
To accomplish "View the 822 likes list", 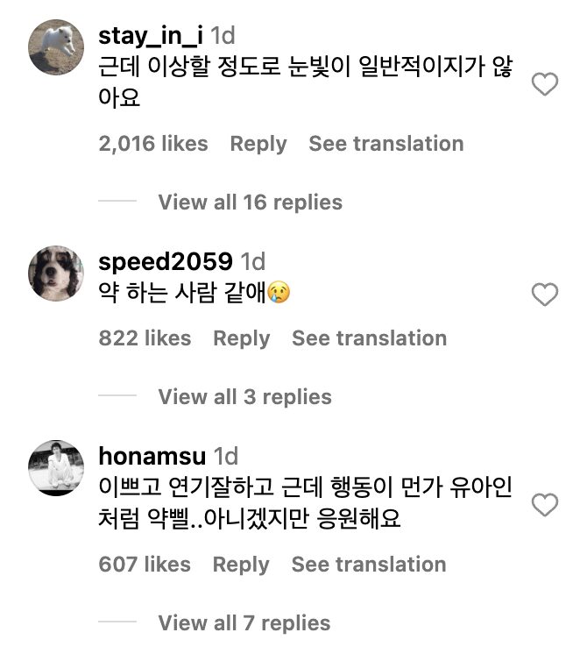I will [145, 338].
